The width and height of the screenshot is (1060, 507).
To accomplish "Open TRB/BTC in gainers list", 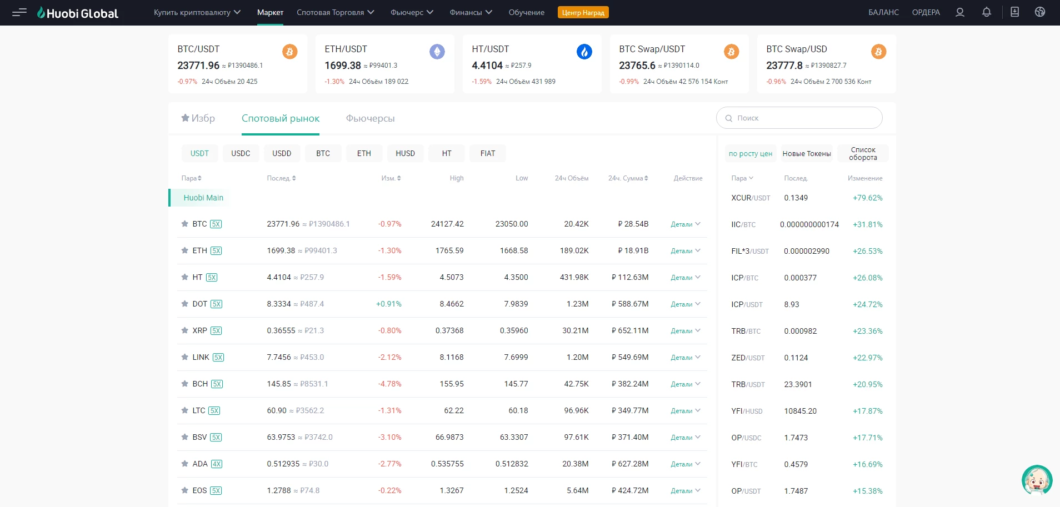I will (x=746, y=331).
